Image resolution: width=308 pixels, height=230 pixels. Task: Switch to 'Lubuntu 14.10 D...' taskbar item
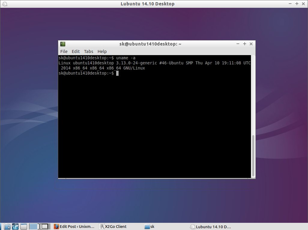click(210, 227)
